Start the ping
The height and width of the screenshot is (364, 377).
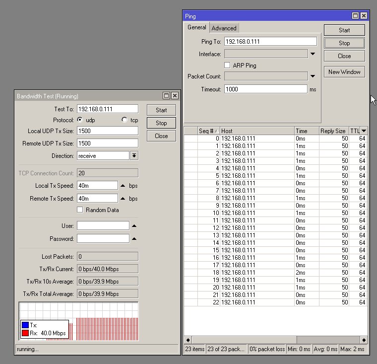[x=344, y=30]
